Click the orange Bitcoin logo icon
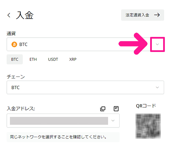This screenshot has height=147, width=171. 14,44
